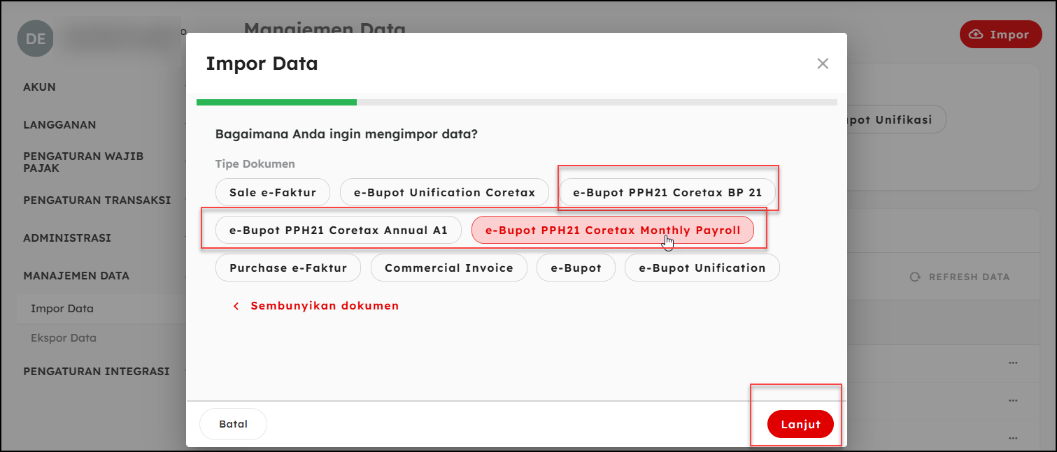
Task: Click the import progress bar
Action: pos(516,103)
